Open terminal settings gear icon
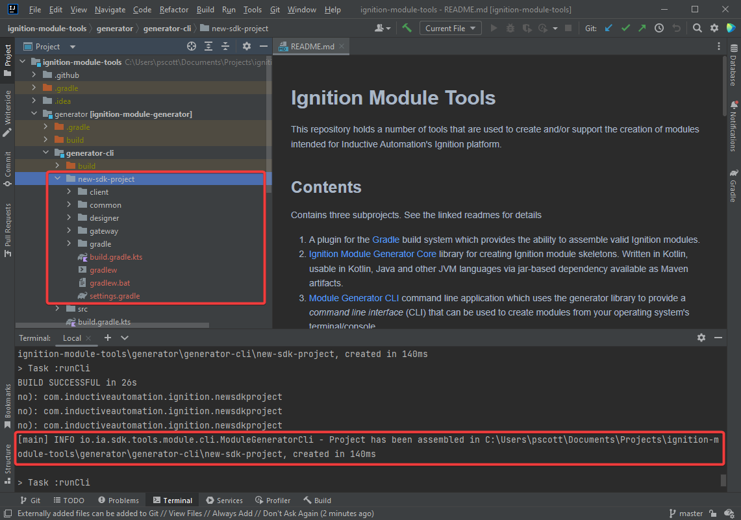Screen dimensions: 741x520 [x=701, y=338]
